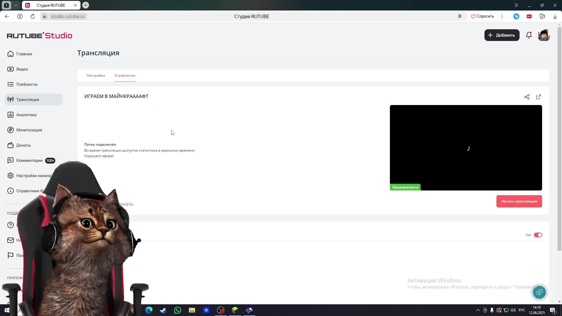Open the Настройки канала item
The image size is (562, 316).
(x=29, y=176)
